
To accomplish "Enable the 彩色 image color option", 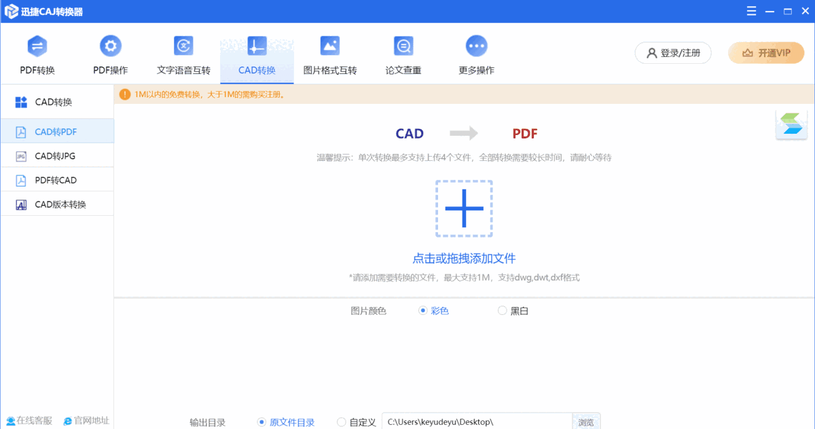I will pos(421,310).
